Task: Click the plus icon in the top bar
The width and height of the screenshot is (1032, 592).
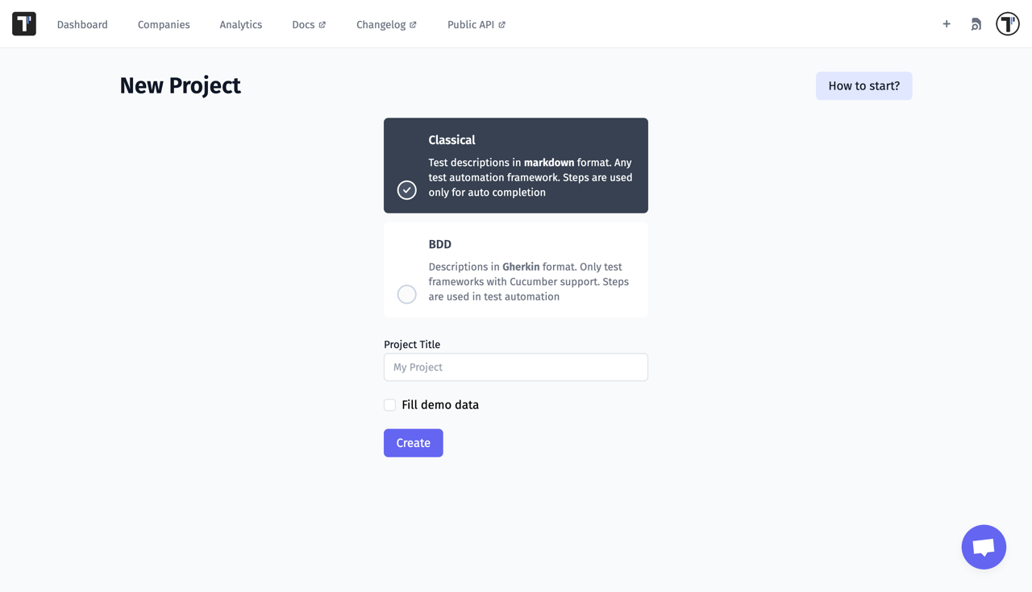Action: tap(946, 24)
